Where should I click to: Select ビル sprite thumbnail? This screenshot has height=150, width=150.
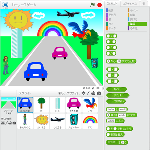pyautogui.click(x=58, y=105)
